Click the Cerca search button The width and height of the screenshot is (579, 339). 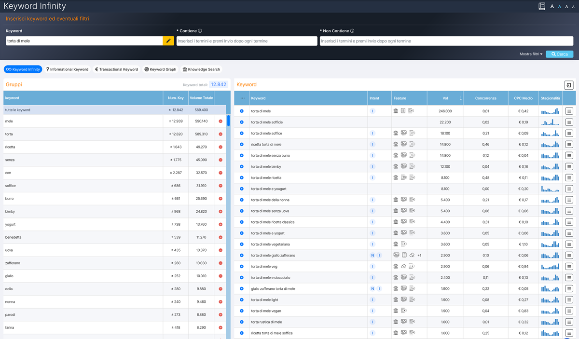[560, 54]
